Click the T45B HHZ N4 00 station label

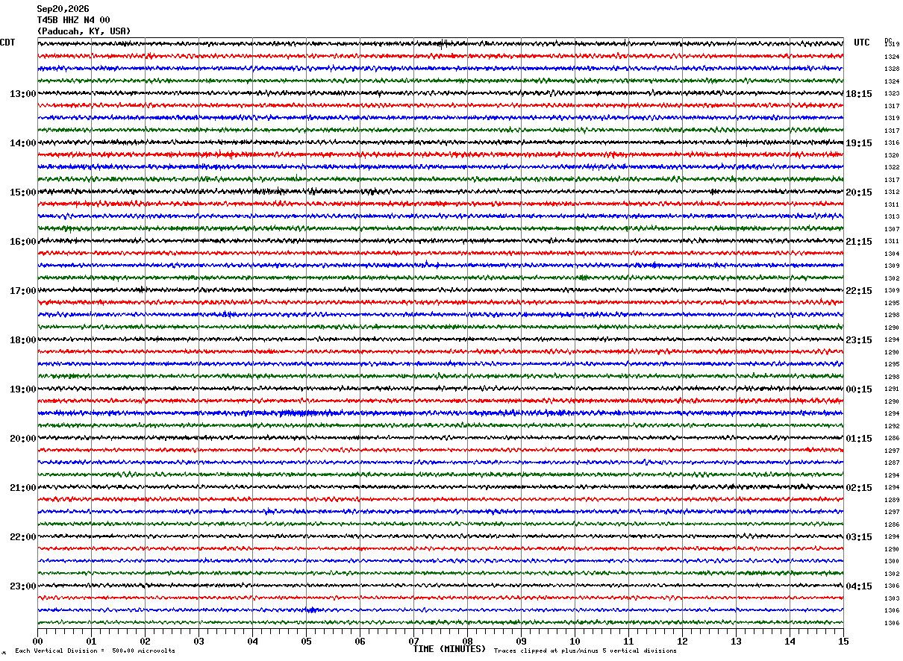click(73, 20)
